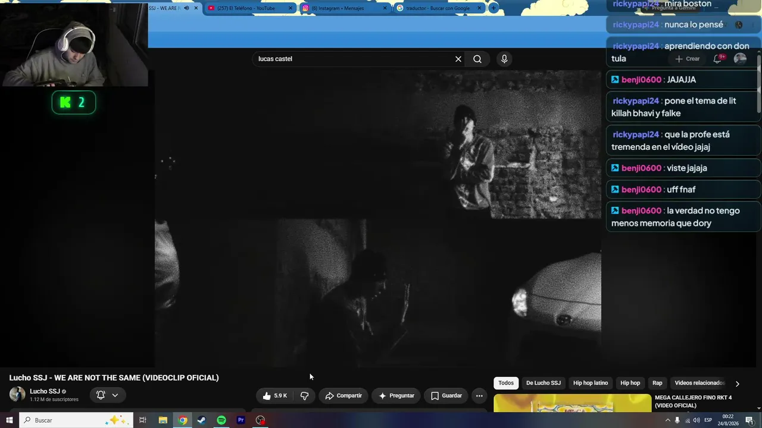Open YouTube notifications bell with 9+ badge
Screen dimensions: 762x428
(719, 58)
